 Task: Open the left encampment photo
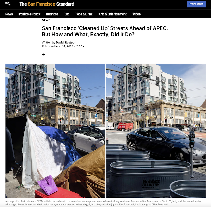tap(55, 131)
